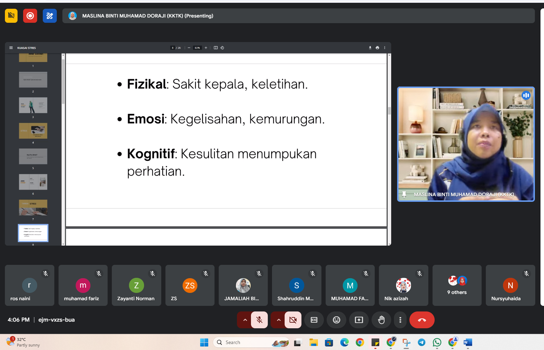Toggle closed captions on
Screen dimensions: 544x350
pos(314,320)
